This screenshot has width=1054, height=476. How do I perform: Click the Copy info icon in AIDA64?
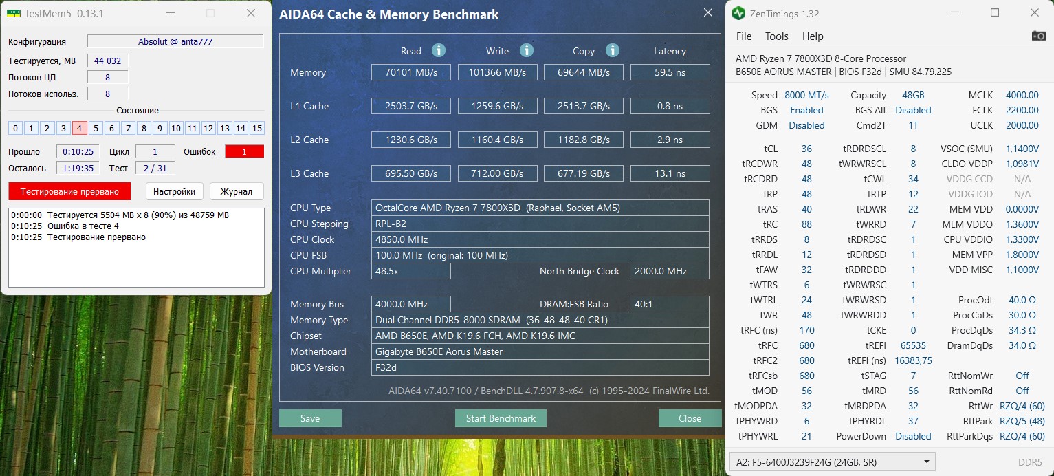click(x=612, y=50)
